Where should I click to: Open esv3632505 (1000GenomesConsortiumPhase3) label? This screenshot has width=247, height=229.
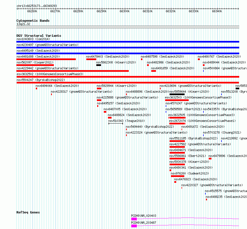coord(201,115)
